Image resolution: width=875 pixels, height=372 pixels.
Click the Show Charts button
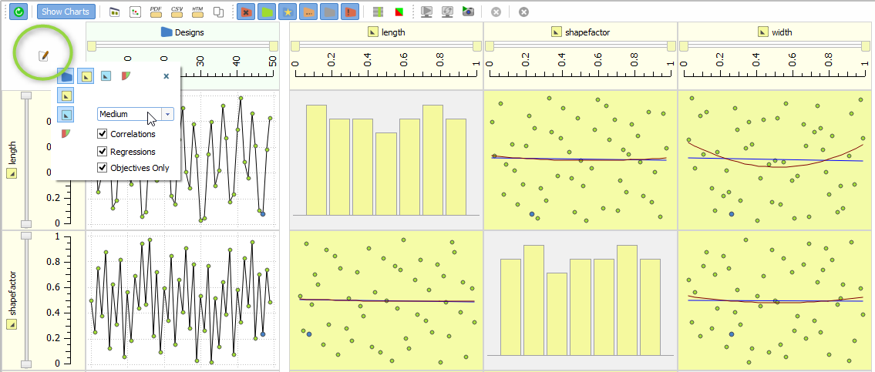(66, 11)
